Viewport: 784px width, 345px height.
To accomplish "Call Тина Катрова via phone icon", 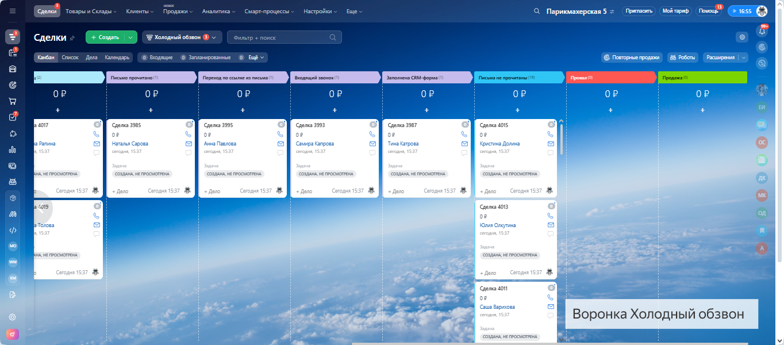I will (x=464, y=134).
